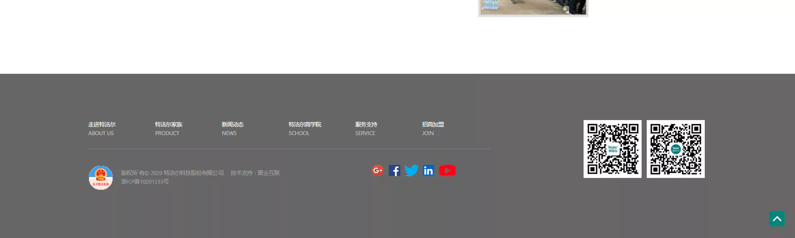Screen dimensions: 795x238
Task: Click the right QR code with round green logo
Action: (x=676, y=149)
